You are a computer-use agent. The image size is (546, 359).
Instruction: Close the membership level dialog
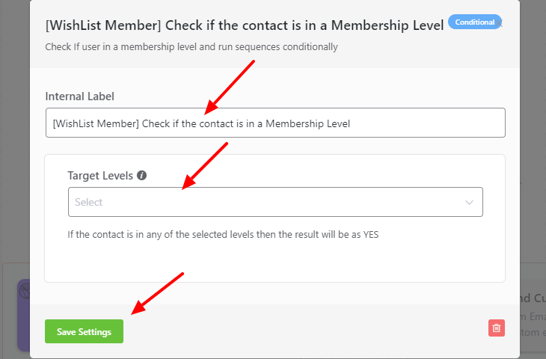(499, 24)
